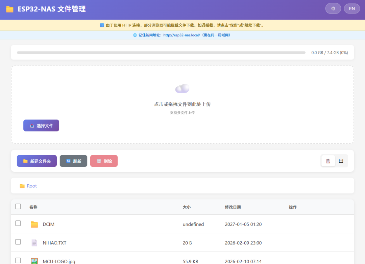The width and height of the screenshot is (365, 264).
Task: Click the storage usage progress bar
Action: point(161,52)
